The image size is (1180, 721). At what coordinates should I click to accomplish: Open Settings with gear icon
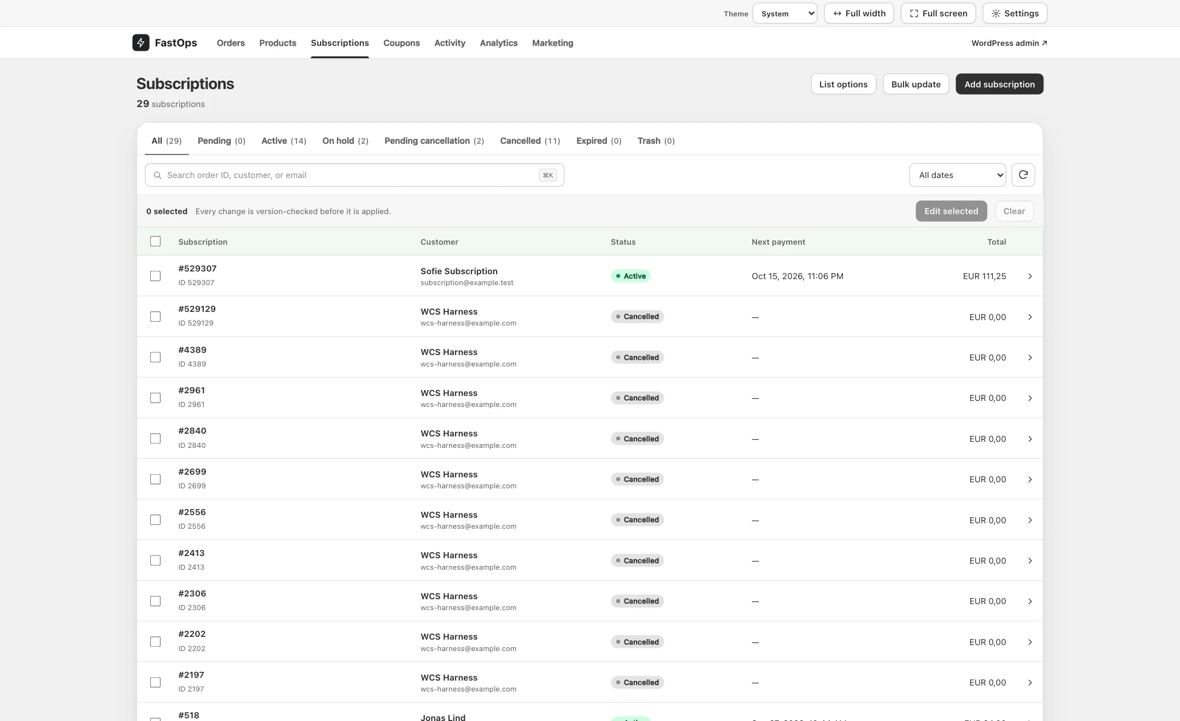[1014, 13]
